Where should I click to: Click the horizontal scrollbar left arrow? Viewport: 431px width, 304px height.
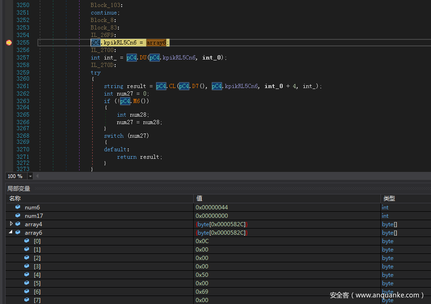37,176
